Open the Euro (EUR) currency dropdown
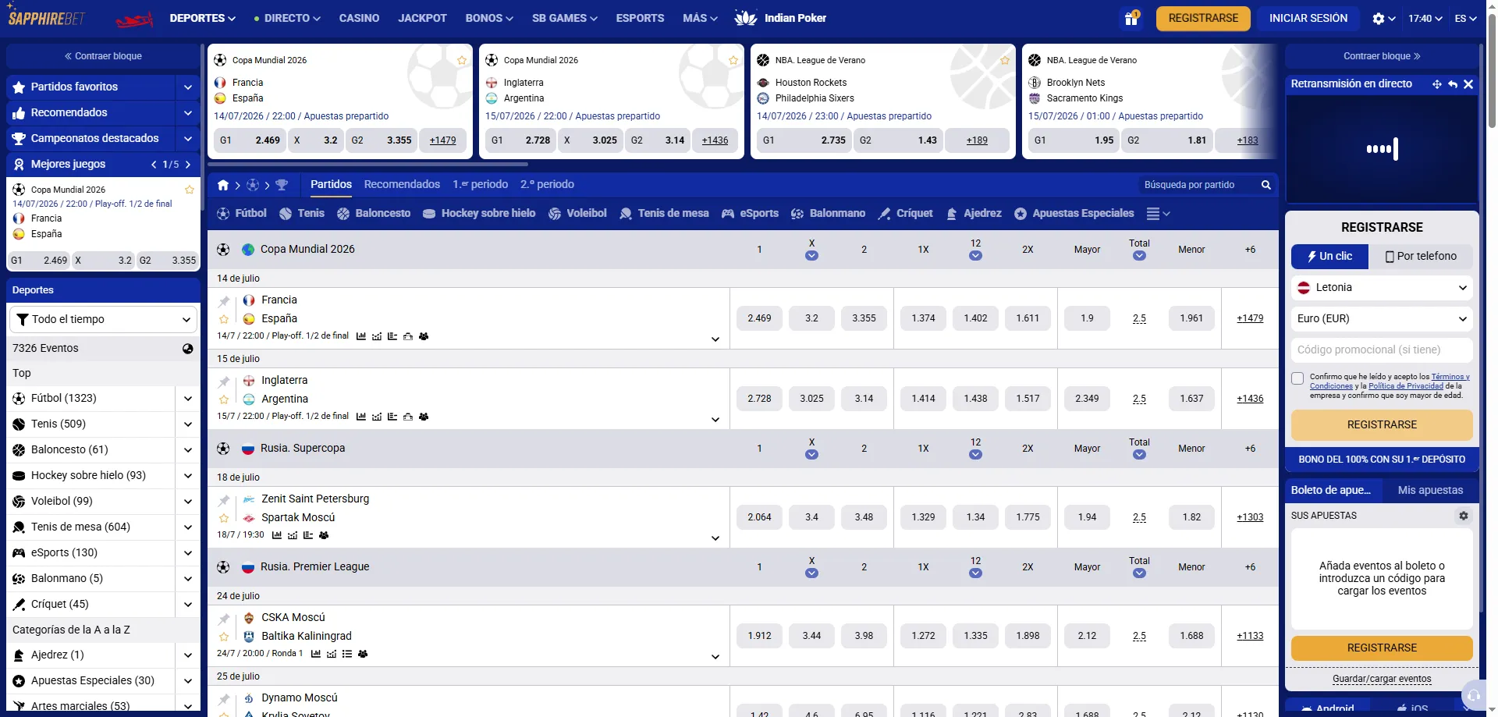 pyautogui.click(x=1382, y=319)
